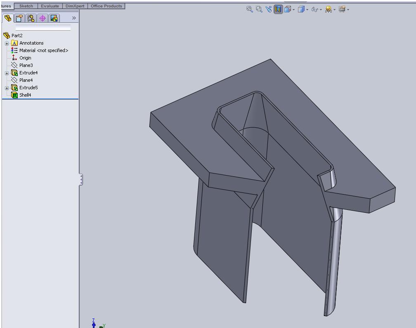
Task: Toggle the Section View tool
Action: pos(278,10)
